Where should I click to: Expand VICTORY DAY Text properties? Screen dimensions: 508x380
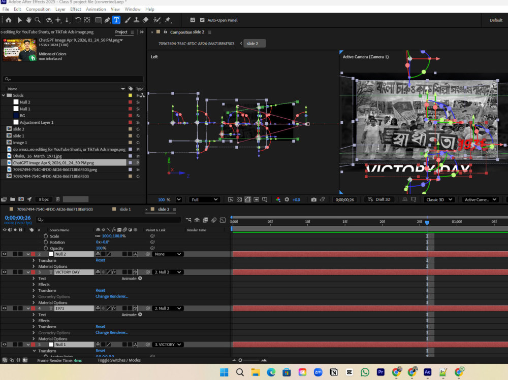(34, 279)
